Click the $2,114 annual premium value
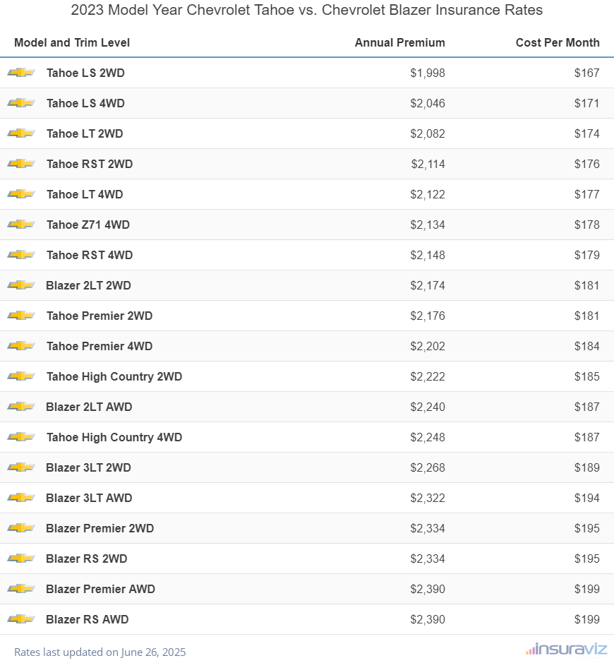The width and height of the screenshot is (614, 663). pyautogui.click(x=428, y=164)
